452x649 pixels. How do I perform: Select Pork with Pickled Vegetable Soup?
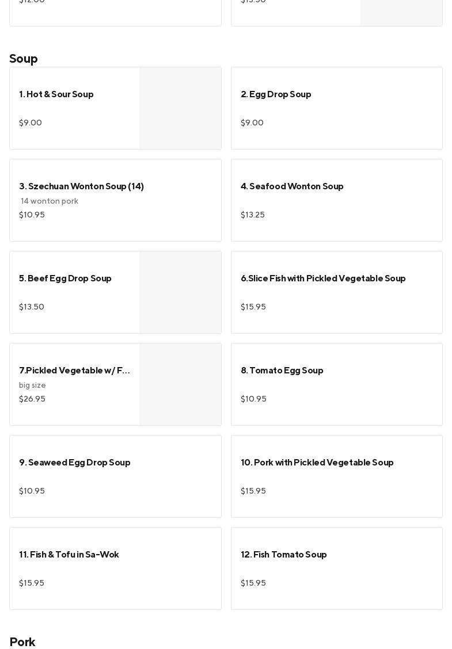[x=317, y=463]
